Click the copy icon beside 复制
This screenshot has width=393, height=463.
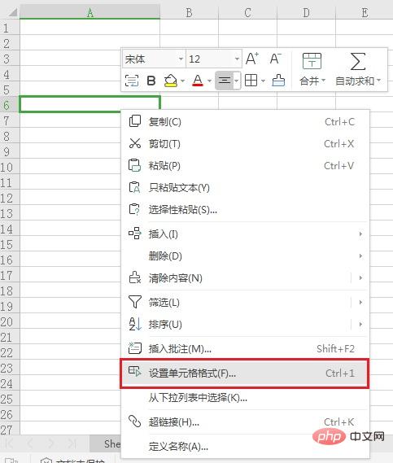point(135,121)
